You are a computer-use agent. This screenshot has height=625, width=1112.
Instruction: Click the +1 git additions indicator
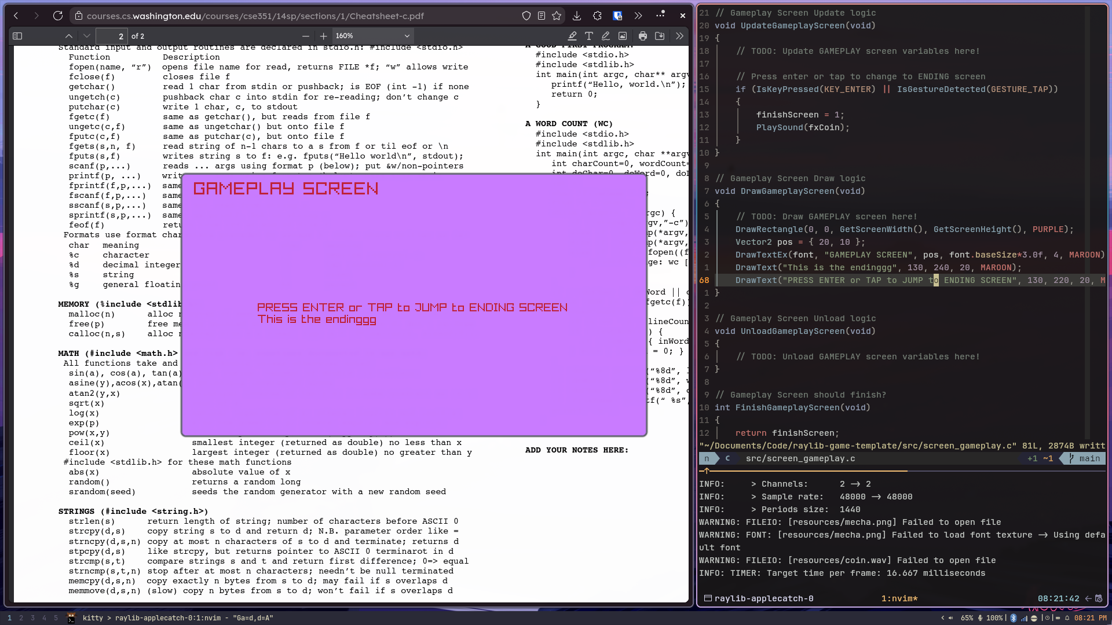click(1032, 458)
